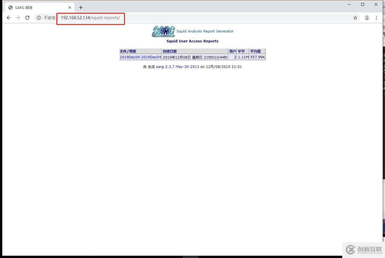Click the 不安全 site information icon
This screenshot has width=385, height=258.
click(x=39, y=18)
